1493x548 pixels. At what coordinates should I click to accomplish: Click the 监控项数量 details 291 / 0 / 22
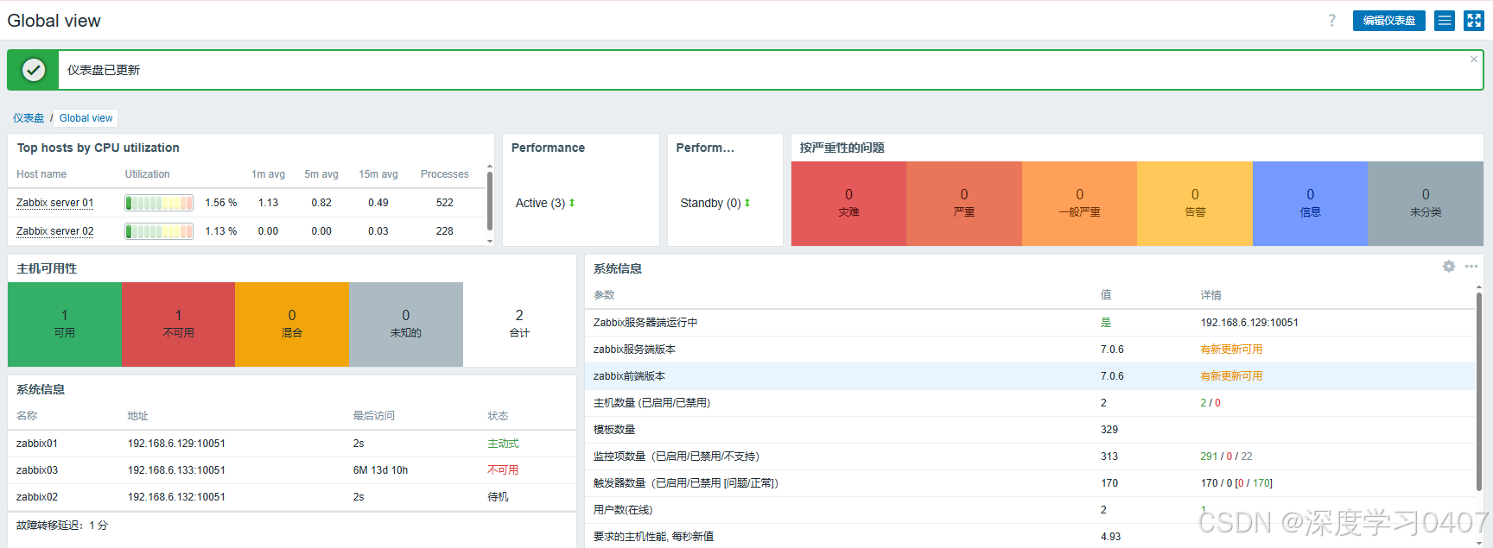1226,457
